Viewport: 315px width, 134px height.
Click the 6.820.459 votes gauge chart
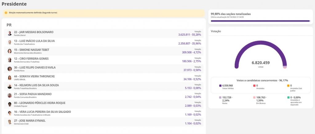click(261, 57)
